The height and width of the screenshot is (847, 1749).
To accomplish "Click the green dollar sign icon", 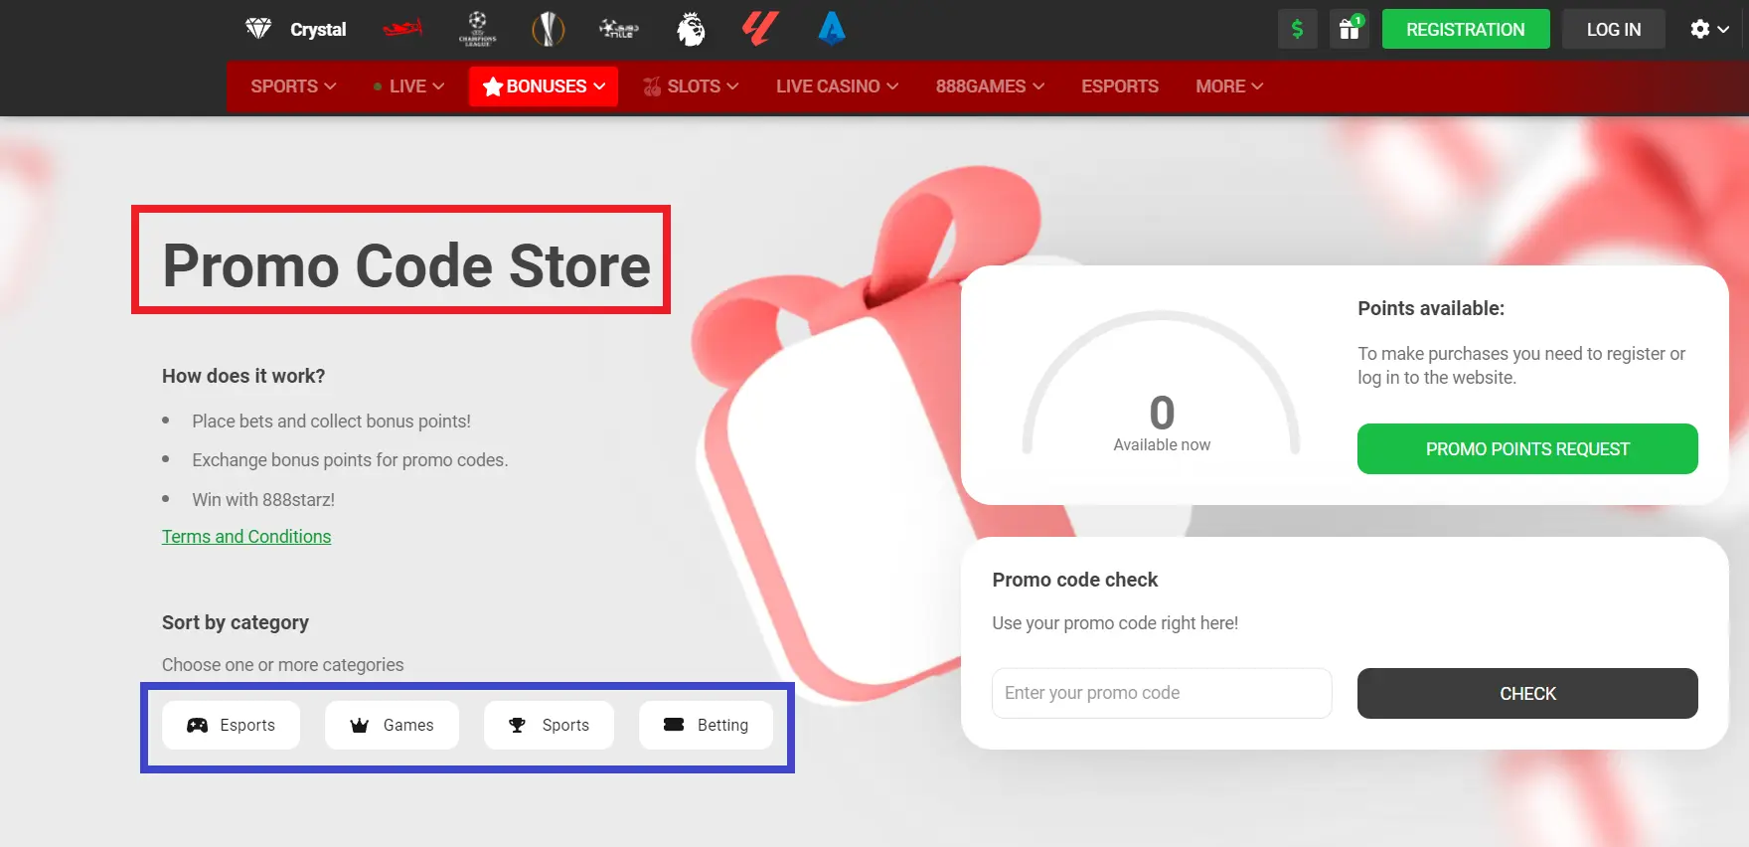I will [x=1297, y=29].
